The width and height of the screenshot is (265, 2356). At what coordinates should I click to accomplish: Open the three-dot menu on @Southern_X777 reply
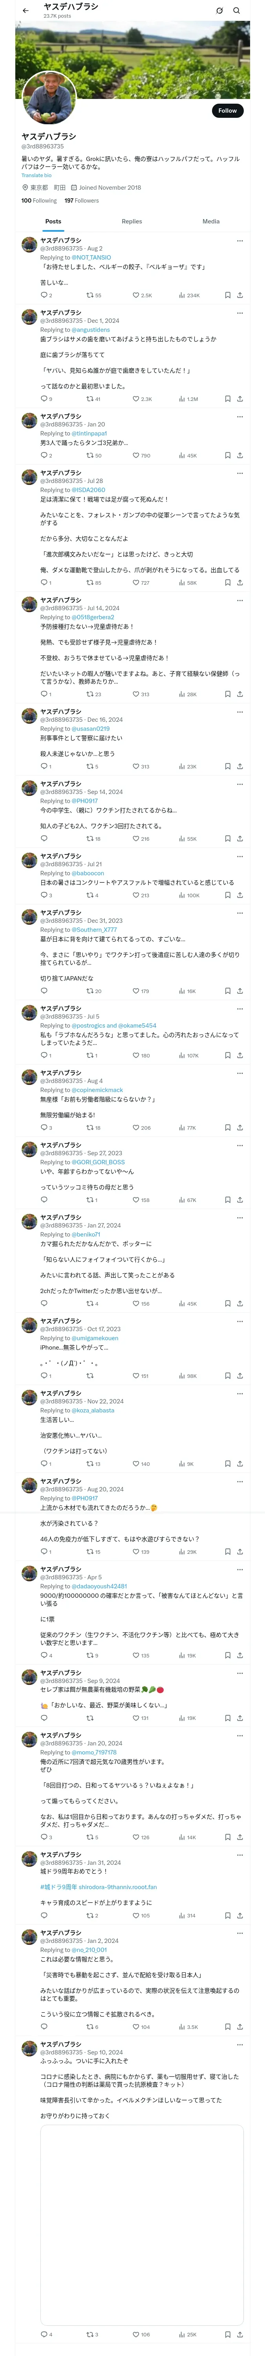(240, 913)
